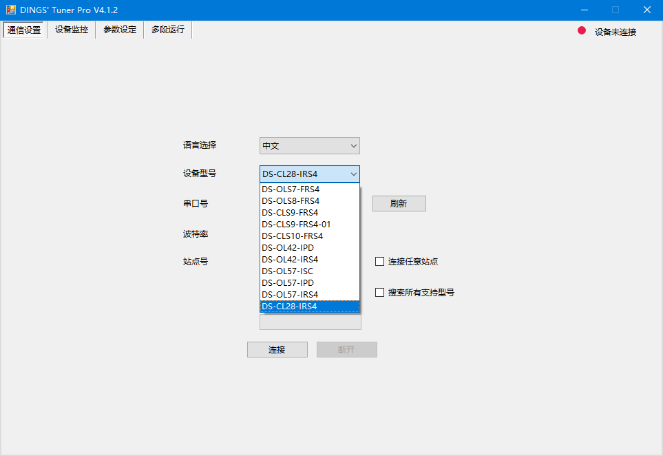Click the red 设备未连接 status indicator
This screenshot has width=663, height=456.
pyautogui.click(x=581, y=30)
